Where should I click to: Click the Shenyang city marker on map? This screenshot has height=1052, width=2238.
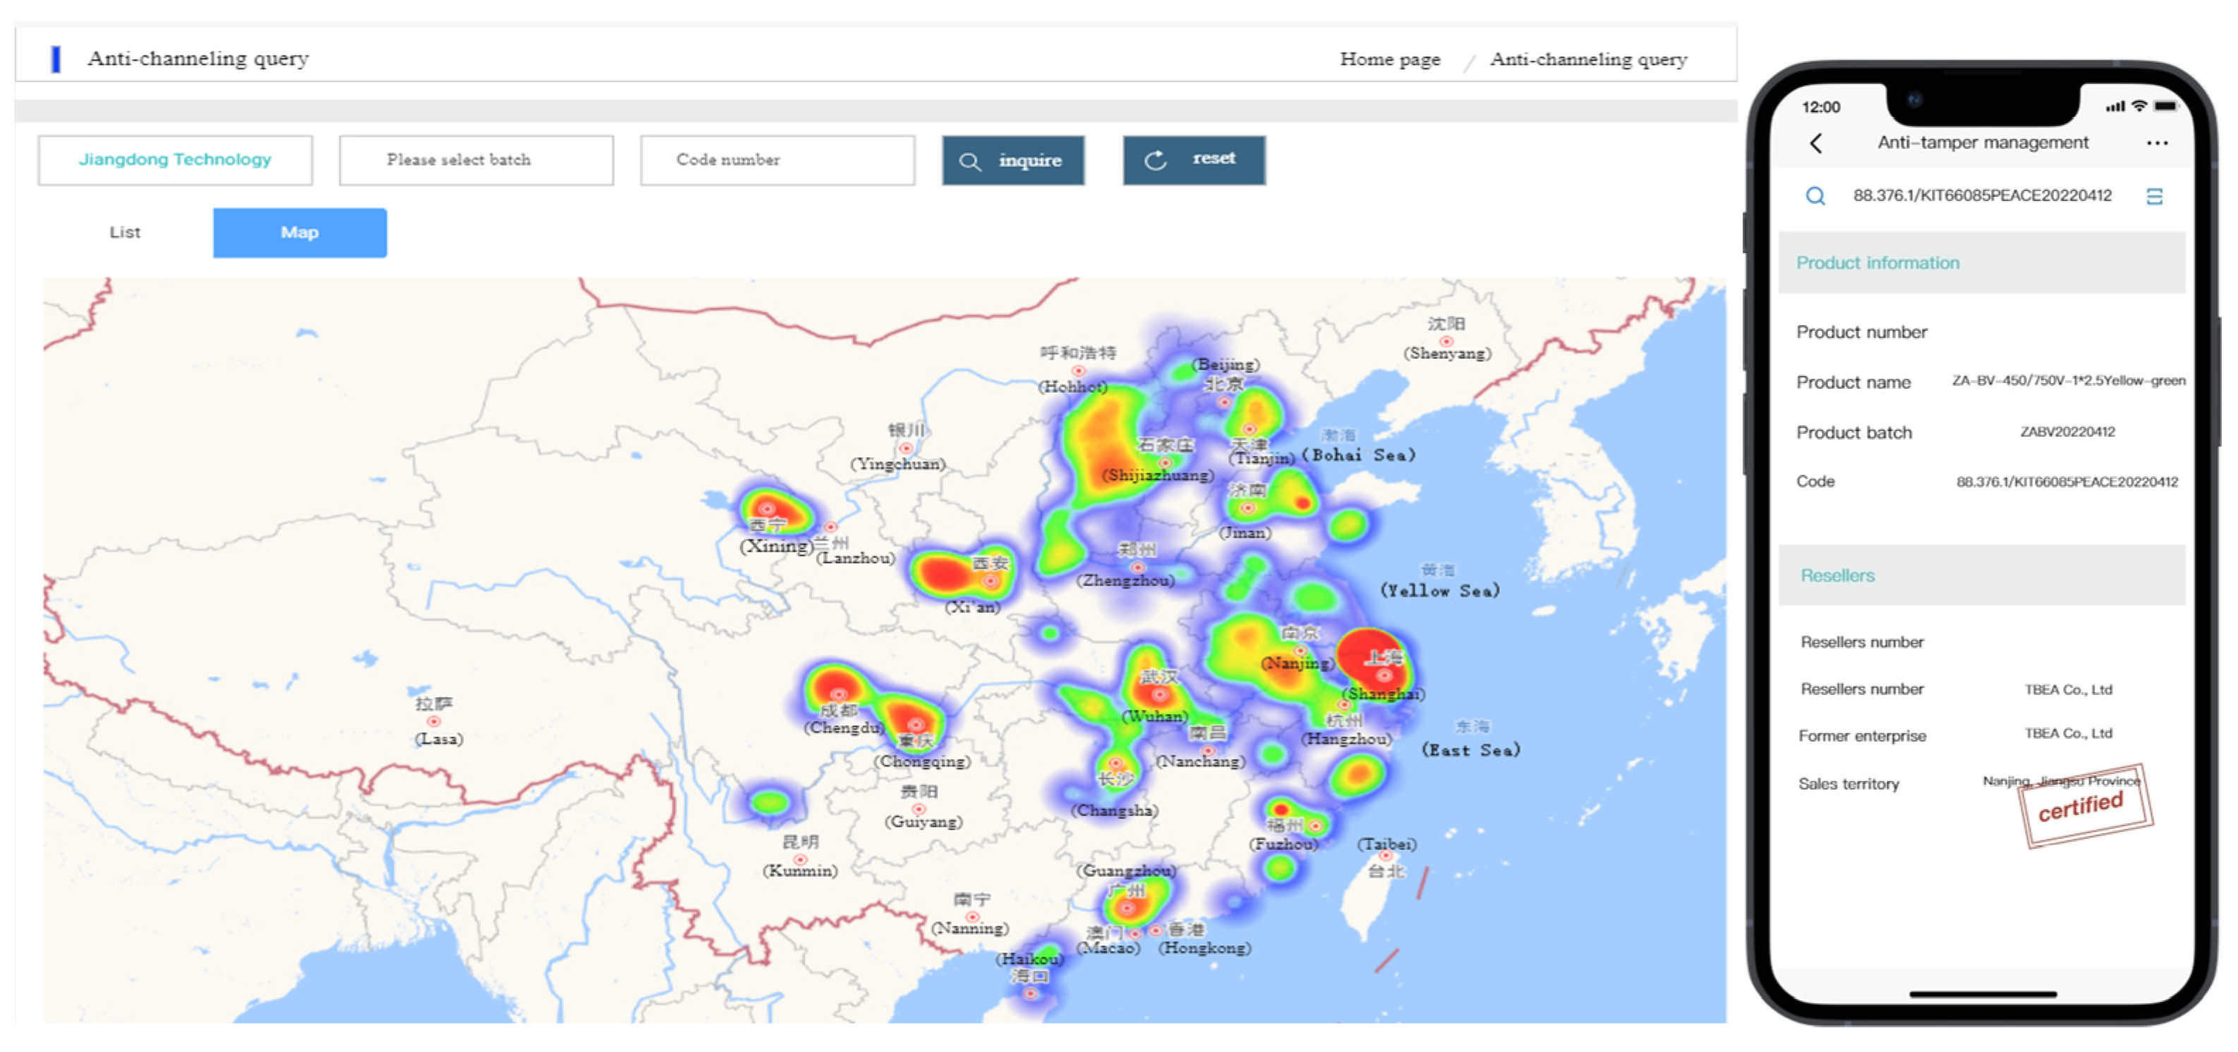[1446, 341]
